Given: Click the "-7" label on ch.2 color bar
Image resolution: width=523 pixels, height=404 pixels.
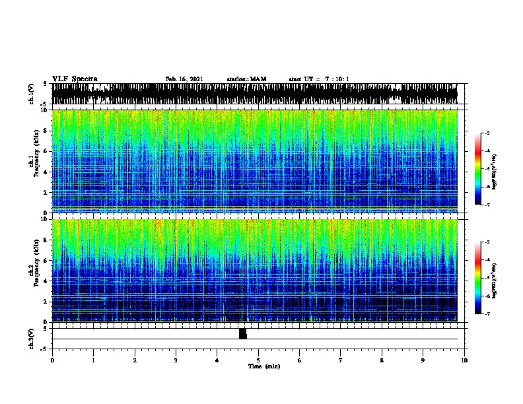Looking at the screenshot, I should [487, 314].
